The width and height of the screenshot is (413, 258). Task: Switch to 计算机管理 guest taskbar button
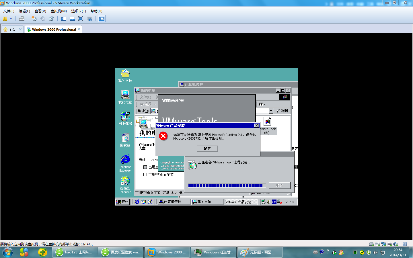pos(174,202)
